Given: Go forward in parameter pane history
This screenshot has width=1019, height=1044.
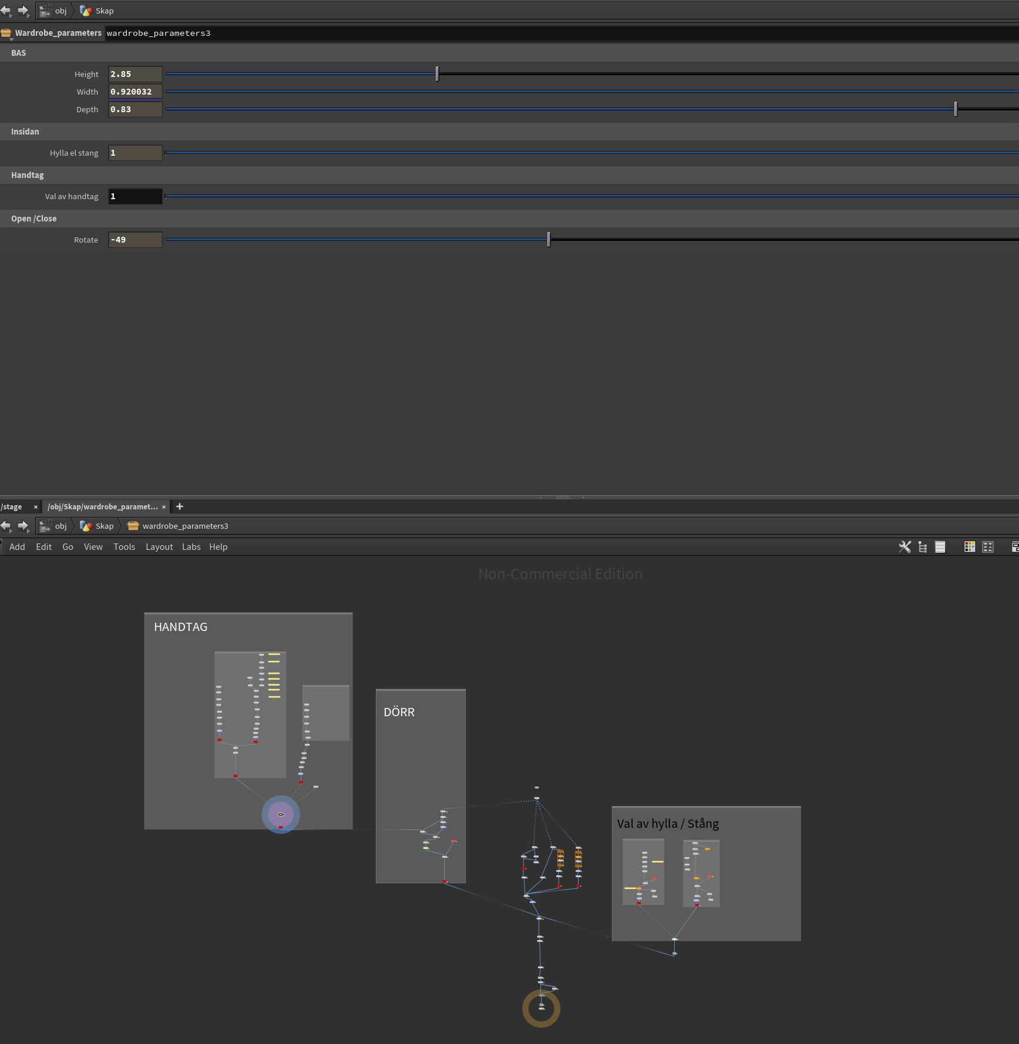Looking at the screenshot, I should pyautogui.click(x=23, y=11).
